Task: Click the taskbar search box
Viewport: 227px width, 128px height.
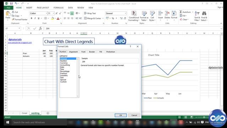Action: click(39, 122)
